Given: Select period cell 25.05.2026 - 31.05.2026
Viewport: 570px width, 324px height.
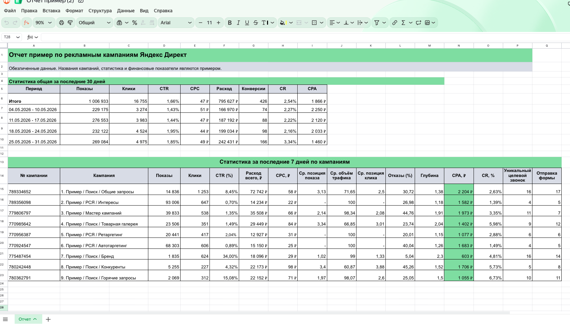Looking at the screenshot, I should (x=34, y=140).
